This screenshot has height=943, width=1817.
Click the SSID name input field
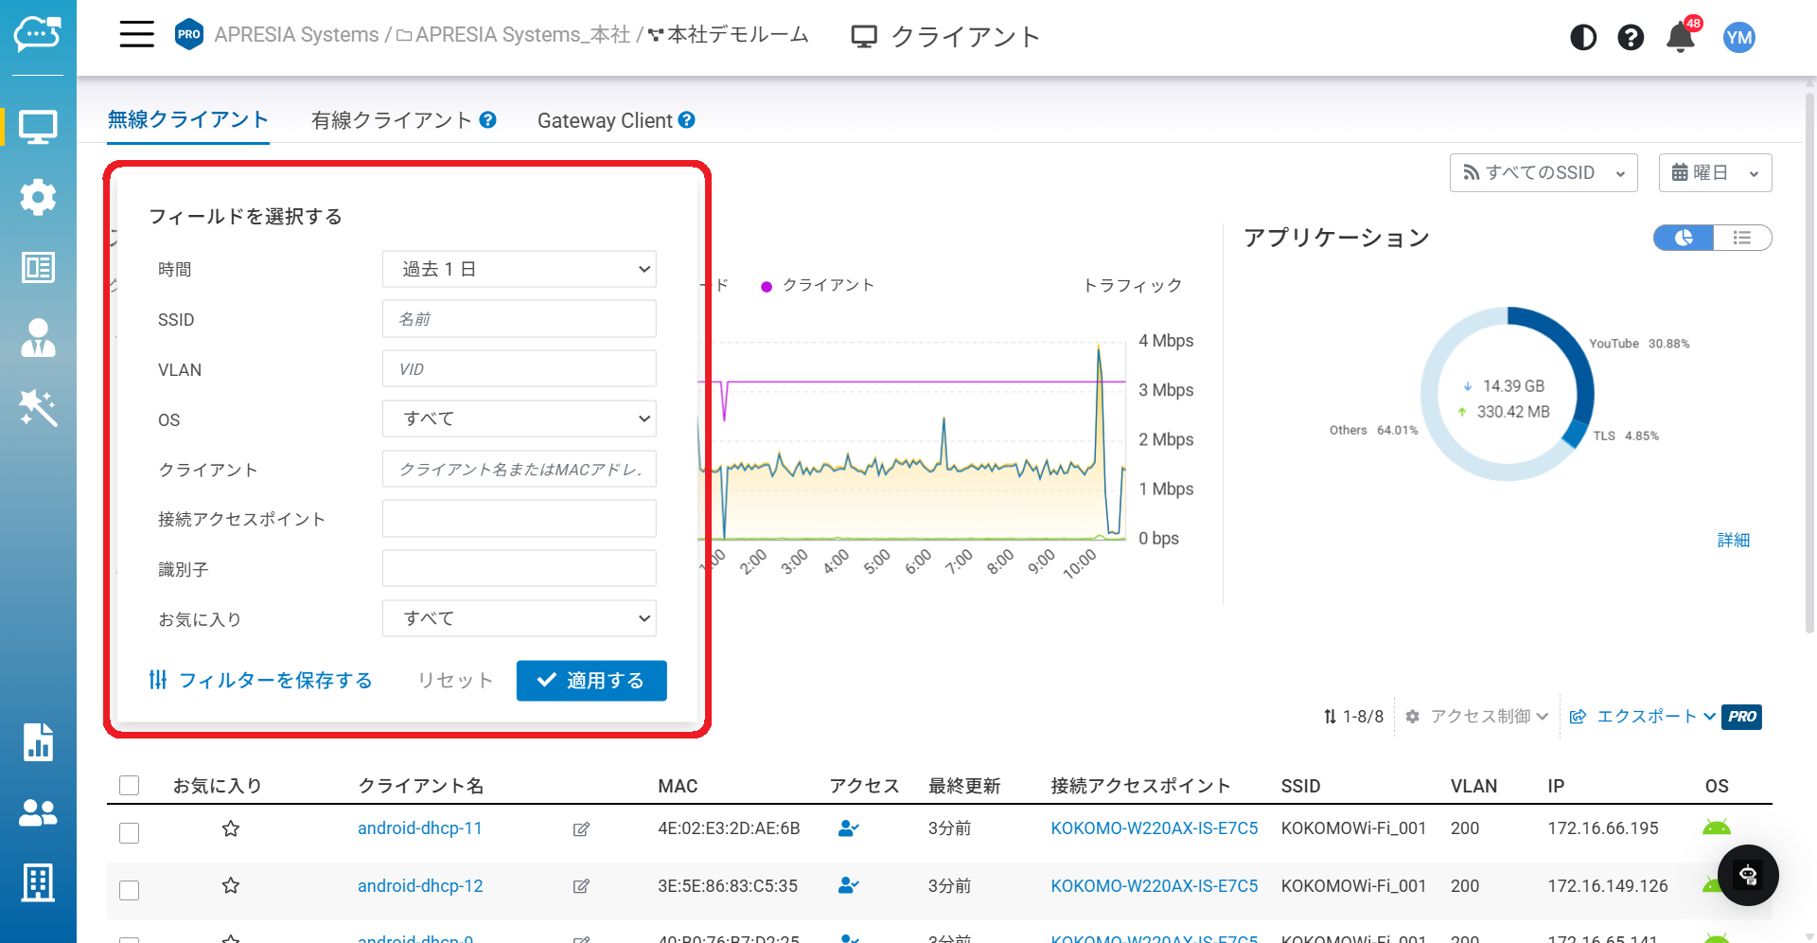pyautogui.click(x=519, y=319)
